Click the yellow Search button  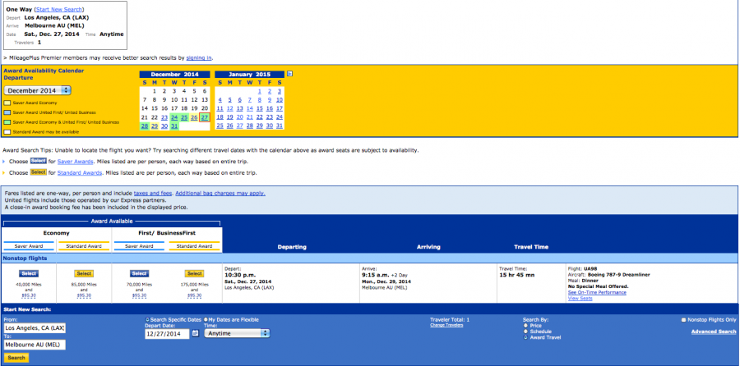coord(16,358)
